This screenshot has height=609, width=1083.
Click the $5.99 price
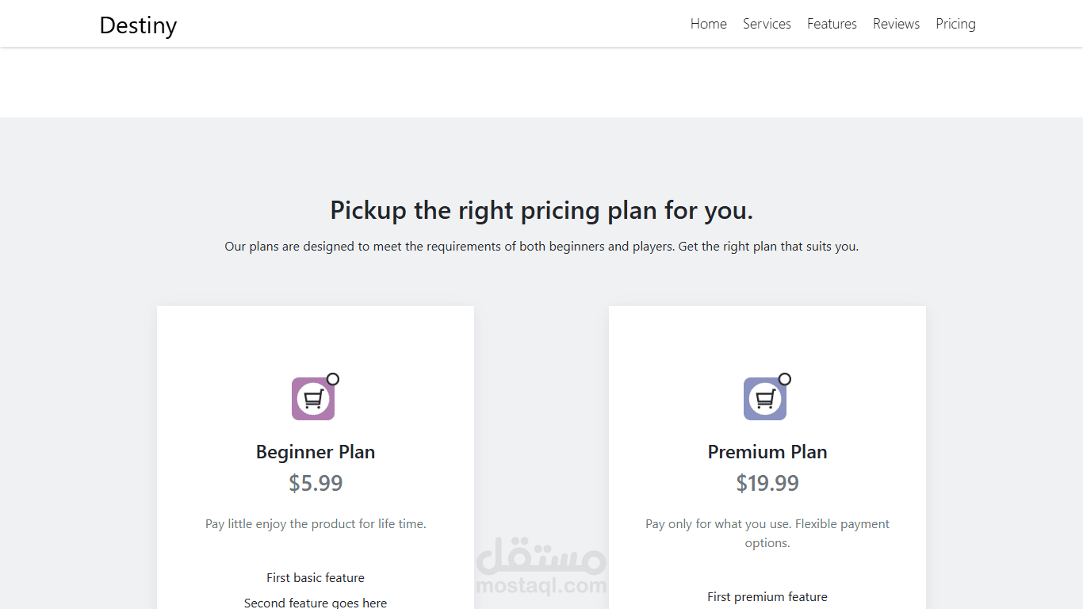click(316, 483)
